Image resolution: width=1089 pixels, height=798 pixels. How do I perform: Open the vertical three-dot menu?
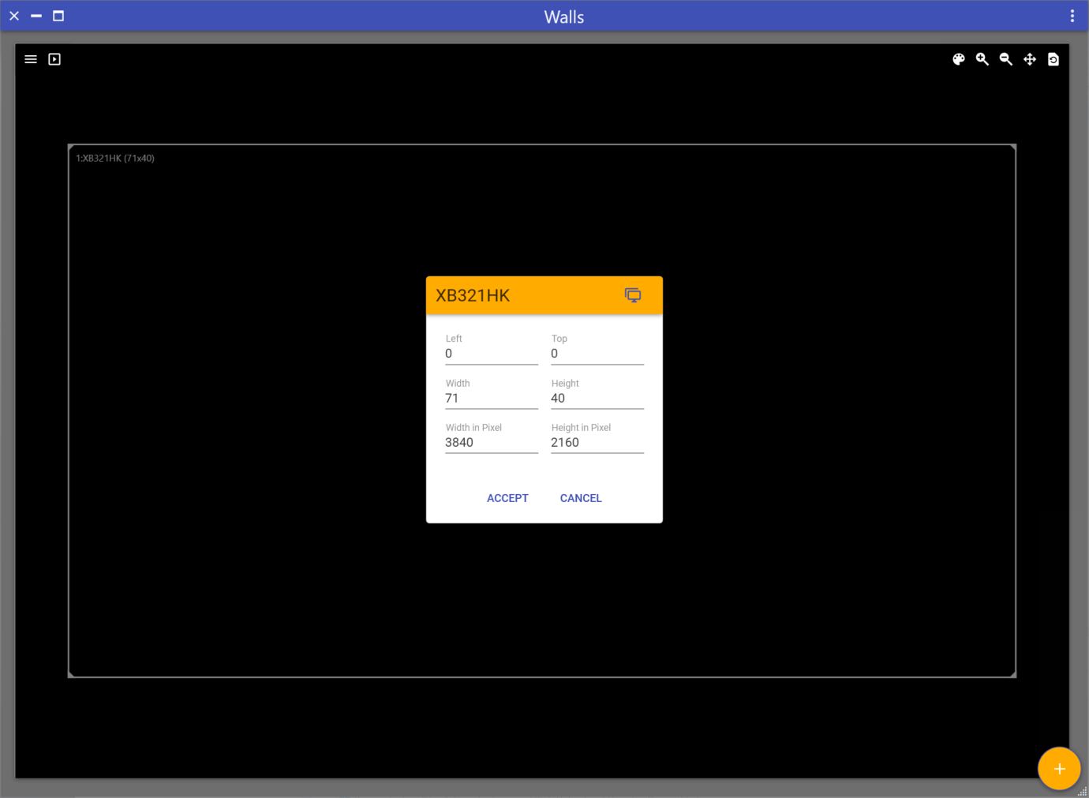point(1072,16)
